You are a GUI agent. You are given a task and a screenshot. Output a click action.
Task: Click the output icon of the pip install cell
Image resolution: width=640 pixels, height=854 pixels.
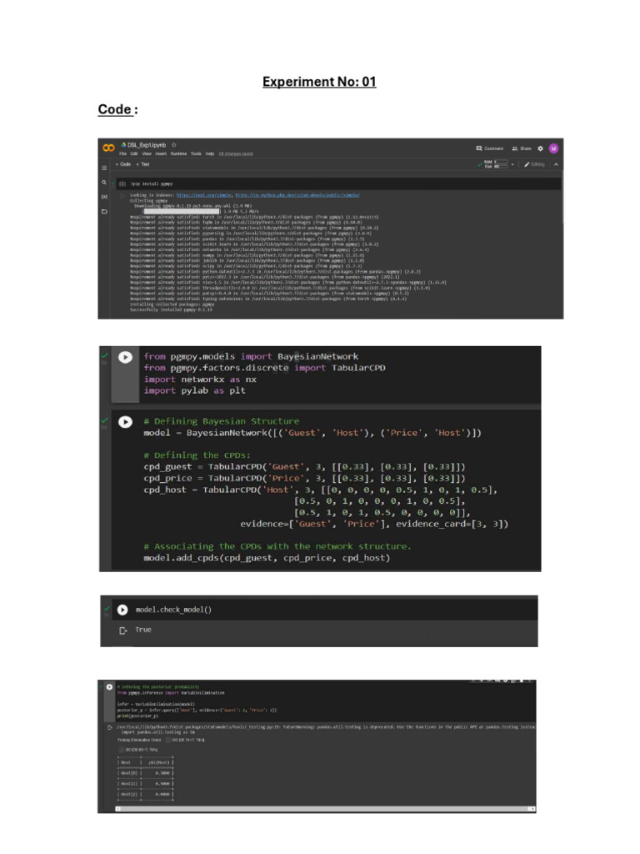click(122, 195)
